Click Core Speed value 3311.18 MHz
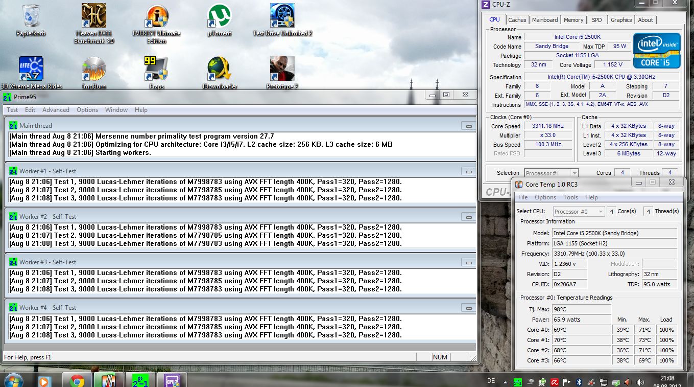 [548, 126]
